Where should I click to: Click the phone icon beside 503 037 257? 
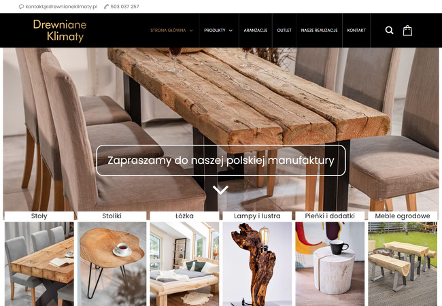(106, 7)
